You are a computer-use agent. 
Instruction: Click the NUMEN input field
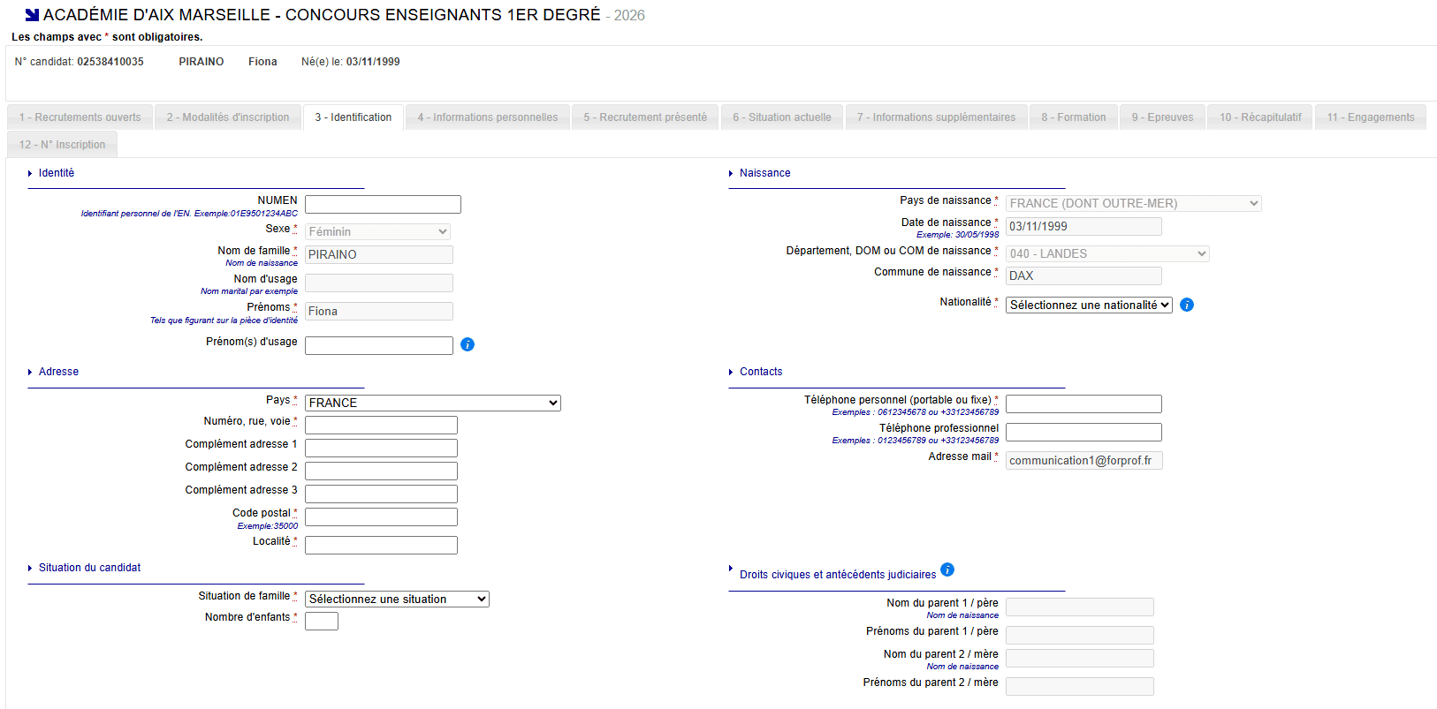point(383,204)
